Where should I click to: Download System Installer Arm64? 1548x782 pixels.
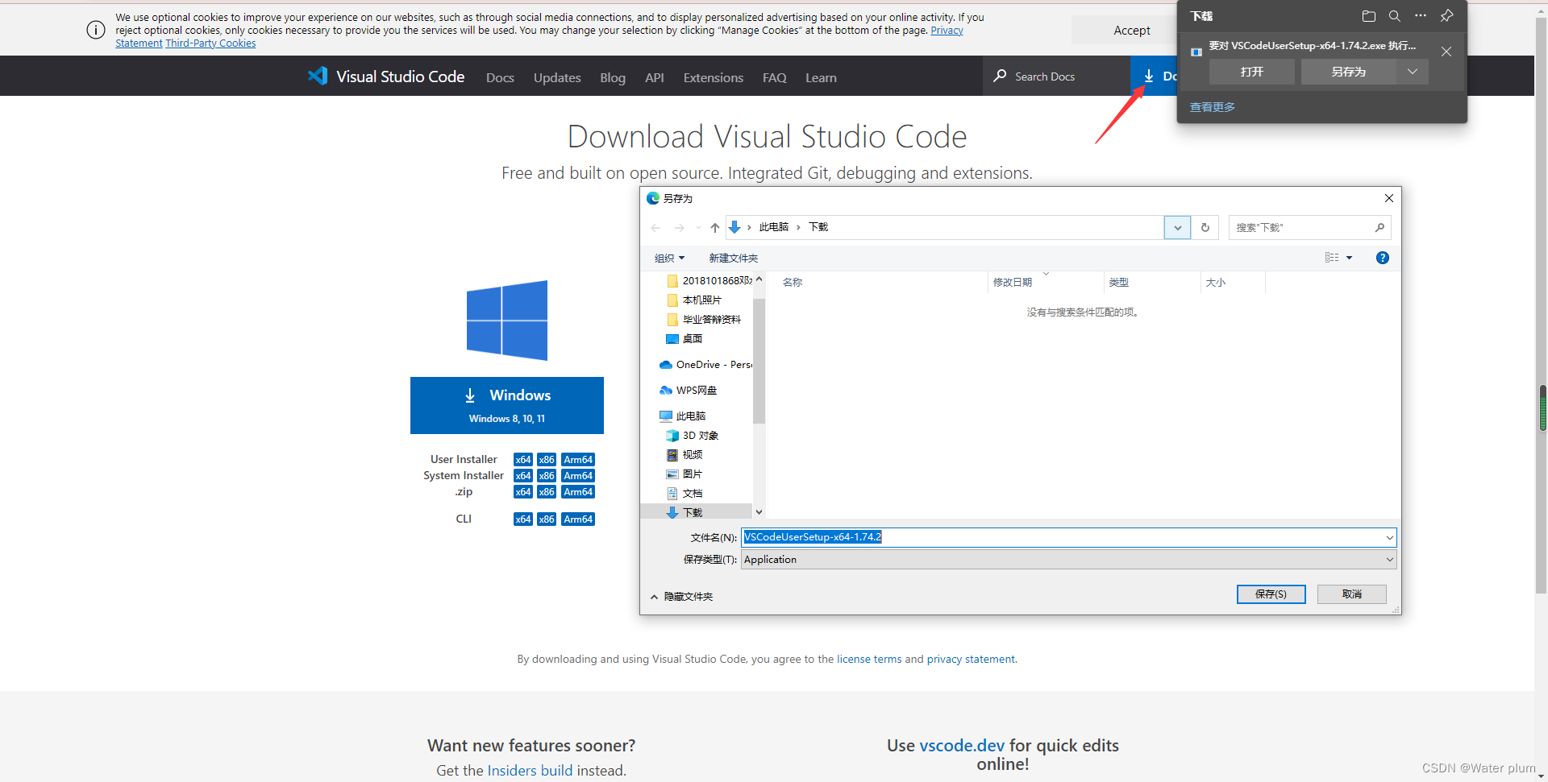pos(578,476)
